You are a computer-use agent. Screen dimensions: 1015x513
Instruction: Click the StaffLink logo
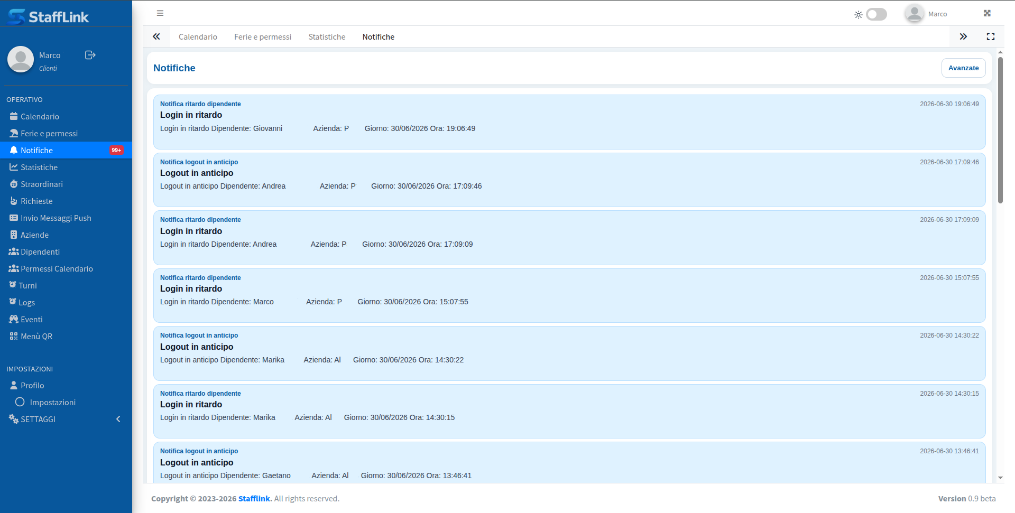[49, 17]
